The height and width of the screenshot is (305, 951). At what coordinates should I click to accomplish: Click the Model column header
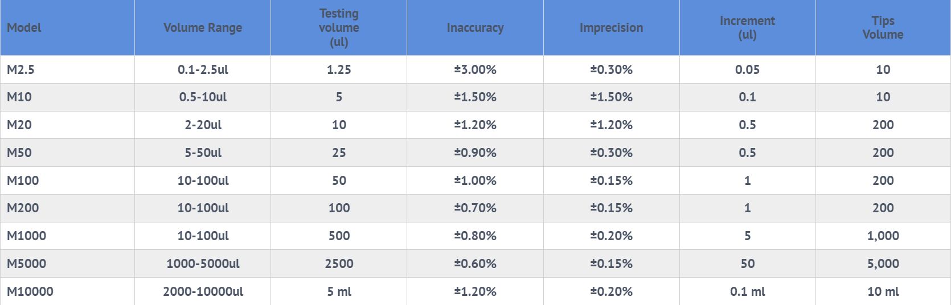coord(24,27)
